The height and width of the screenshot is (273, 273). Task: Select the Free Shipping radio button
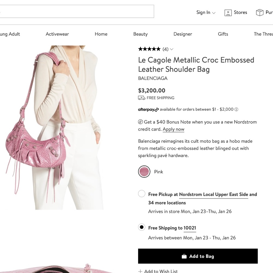142,227
